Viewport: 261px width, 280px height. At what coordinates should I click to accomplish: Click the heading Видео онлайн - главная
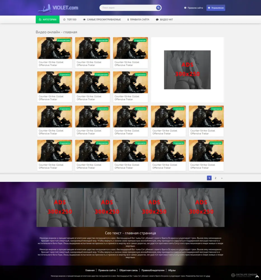point(57,32)
